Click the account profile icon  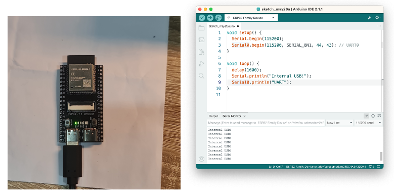click(201, 159)
